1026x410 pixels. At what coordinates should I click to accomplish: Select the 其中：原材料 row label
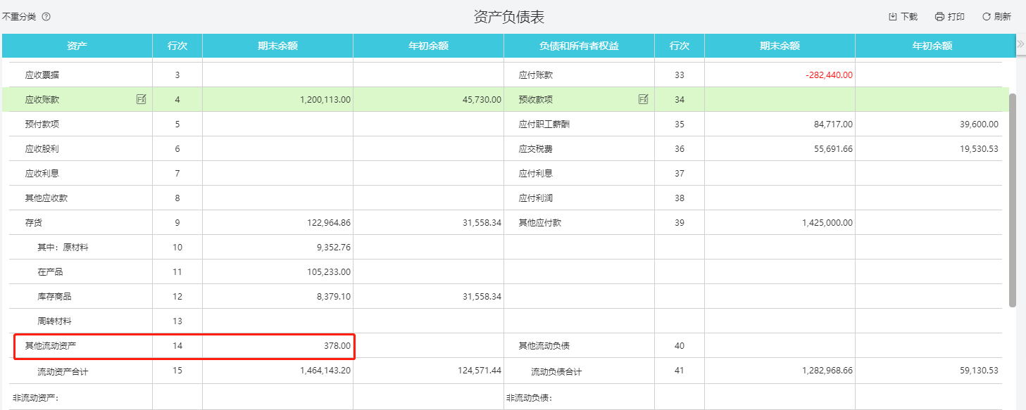[63, 247]
